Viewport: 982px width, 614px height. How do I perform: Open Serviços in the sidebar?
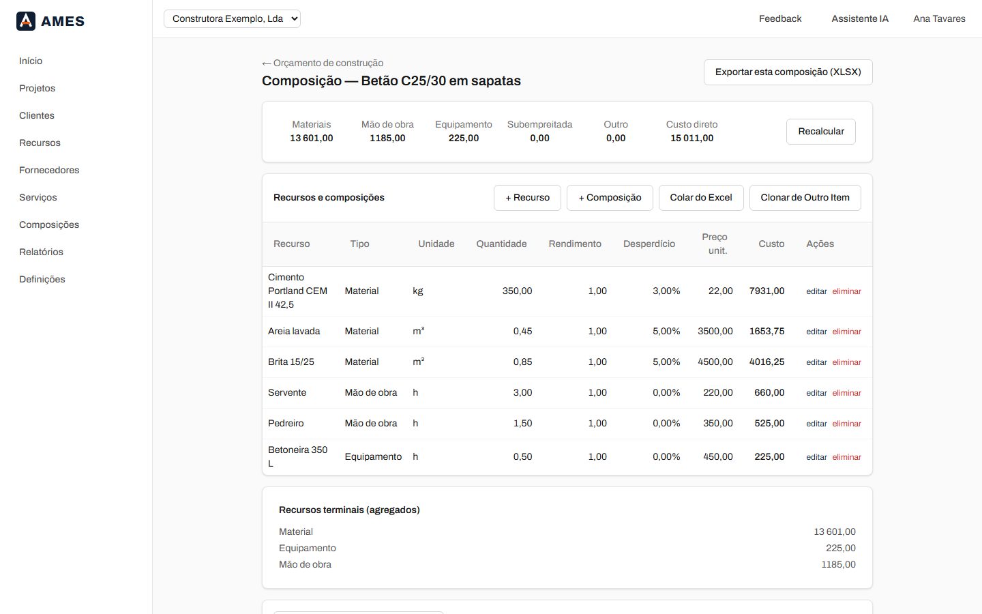pos(38,197)
